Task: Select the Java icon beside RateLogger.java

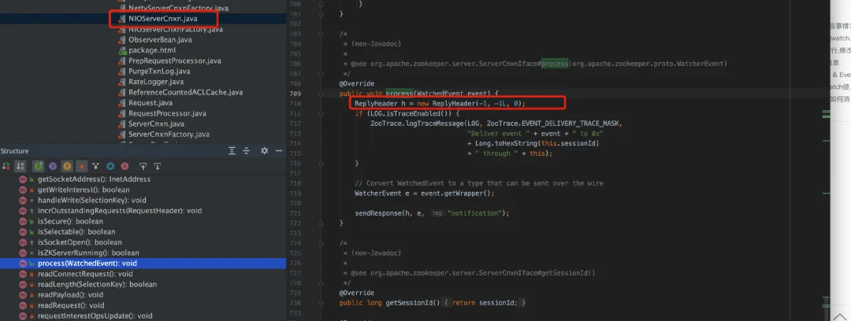Action: 122,82
